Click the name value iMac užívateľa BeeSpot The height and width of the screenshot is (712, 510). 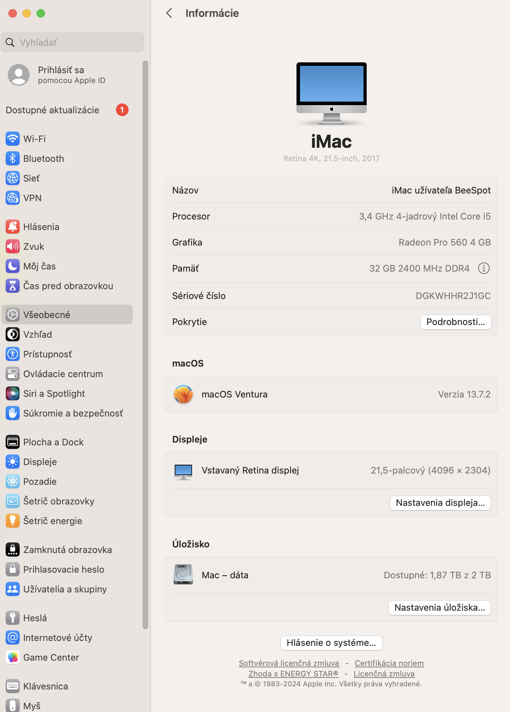[x=441, y=190]
